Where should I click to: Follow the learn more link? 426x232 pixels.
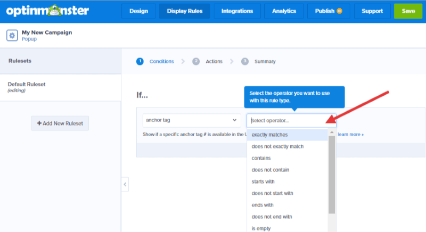(350, 134)
